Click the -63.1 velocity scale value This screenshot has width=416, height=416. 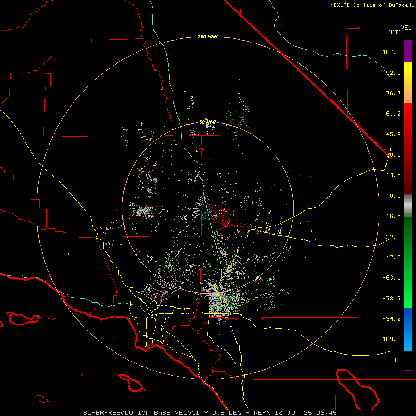pyautogui.click(x=392, y=278)
